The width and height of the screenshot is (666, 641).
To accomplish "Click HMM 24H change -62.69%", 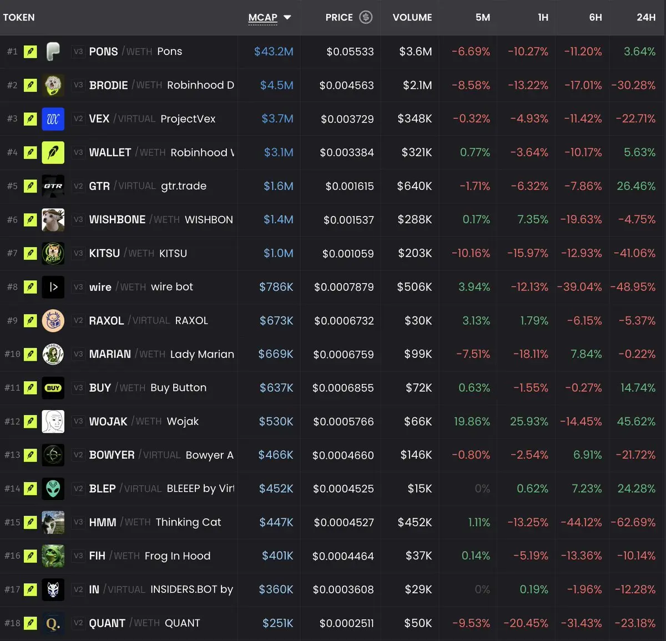I will 633,522.
